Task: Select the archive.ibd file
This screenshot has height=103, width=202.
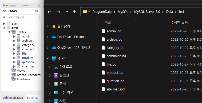Action: [114, 39]
